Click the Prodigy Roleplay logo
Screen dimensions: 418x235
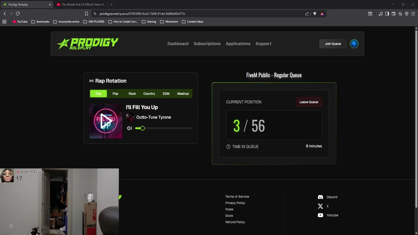(88, 43)
